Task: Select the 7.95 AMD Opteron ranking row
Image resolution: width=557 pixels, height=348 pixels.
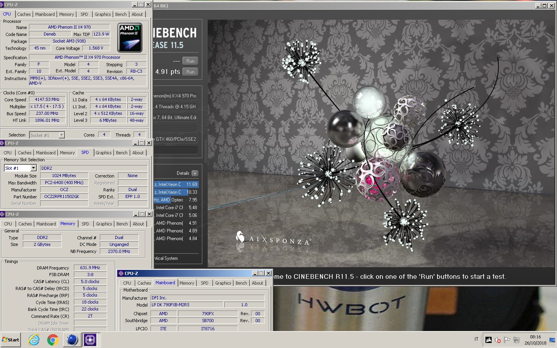Action: click(x=176, y=200)
